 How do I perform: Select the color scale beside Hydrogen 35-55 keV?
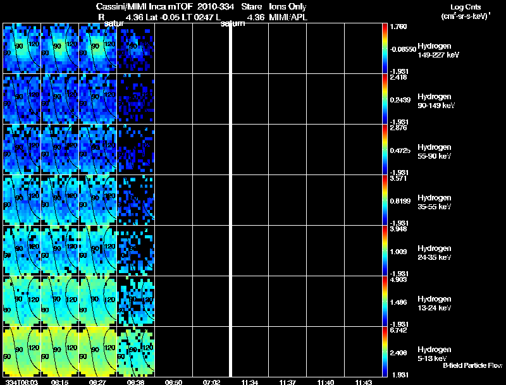385,200
